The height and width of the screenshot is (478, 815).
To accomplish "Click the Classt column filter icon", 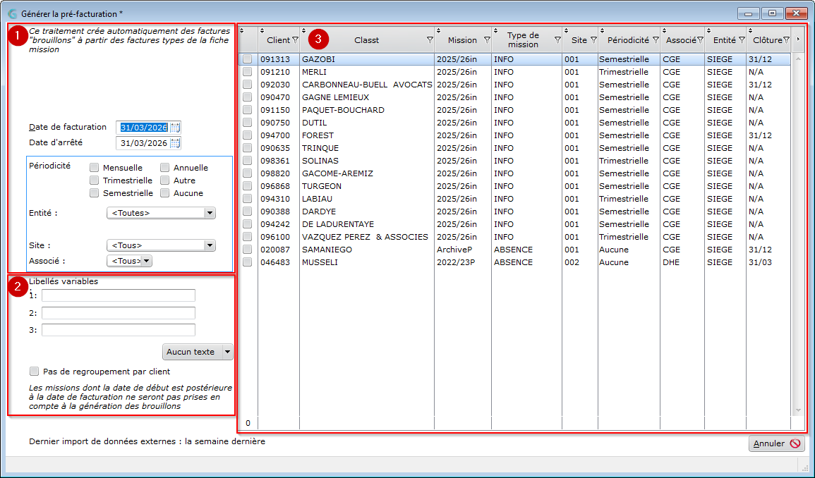I will [430, 40].
